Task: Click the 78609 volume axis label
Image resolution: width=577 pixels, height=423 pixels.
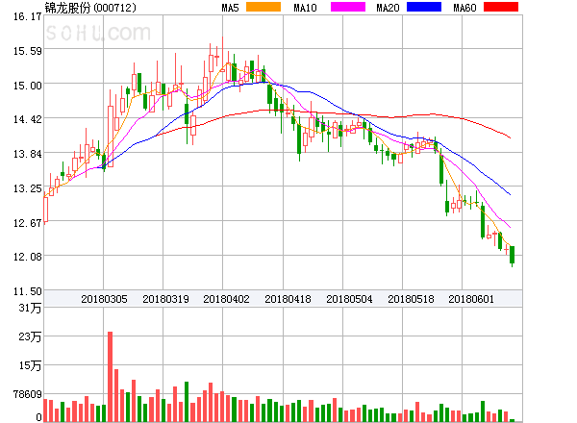Action: point(27,394)
